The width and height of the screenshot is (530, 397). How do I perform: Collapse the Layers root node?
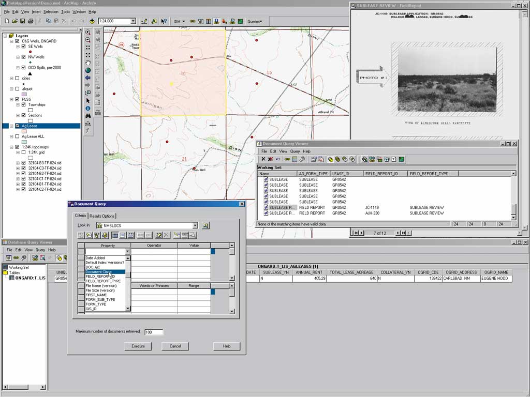click(x=5, y=36)
